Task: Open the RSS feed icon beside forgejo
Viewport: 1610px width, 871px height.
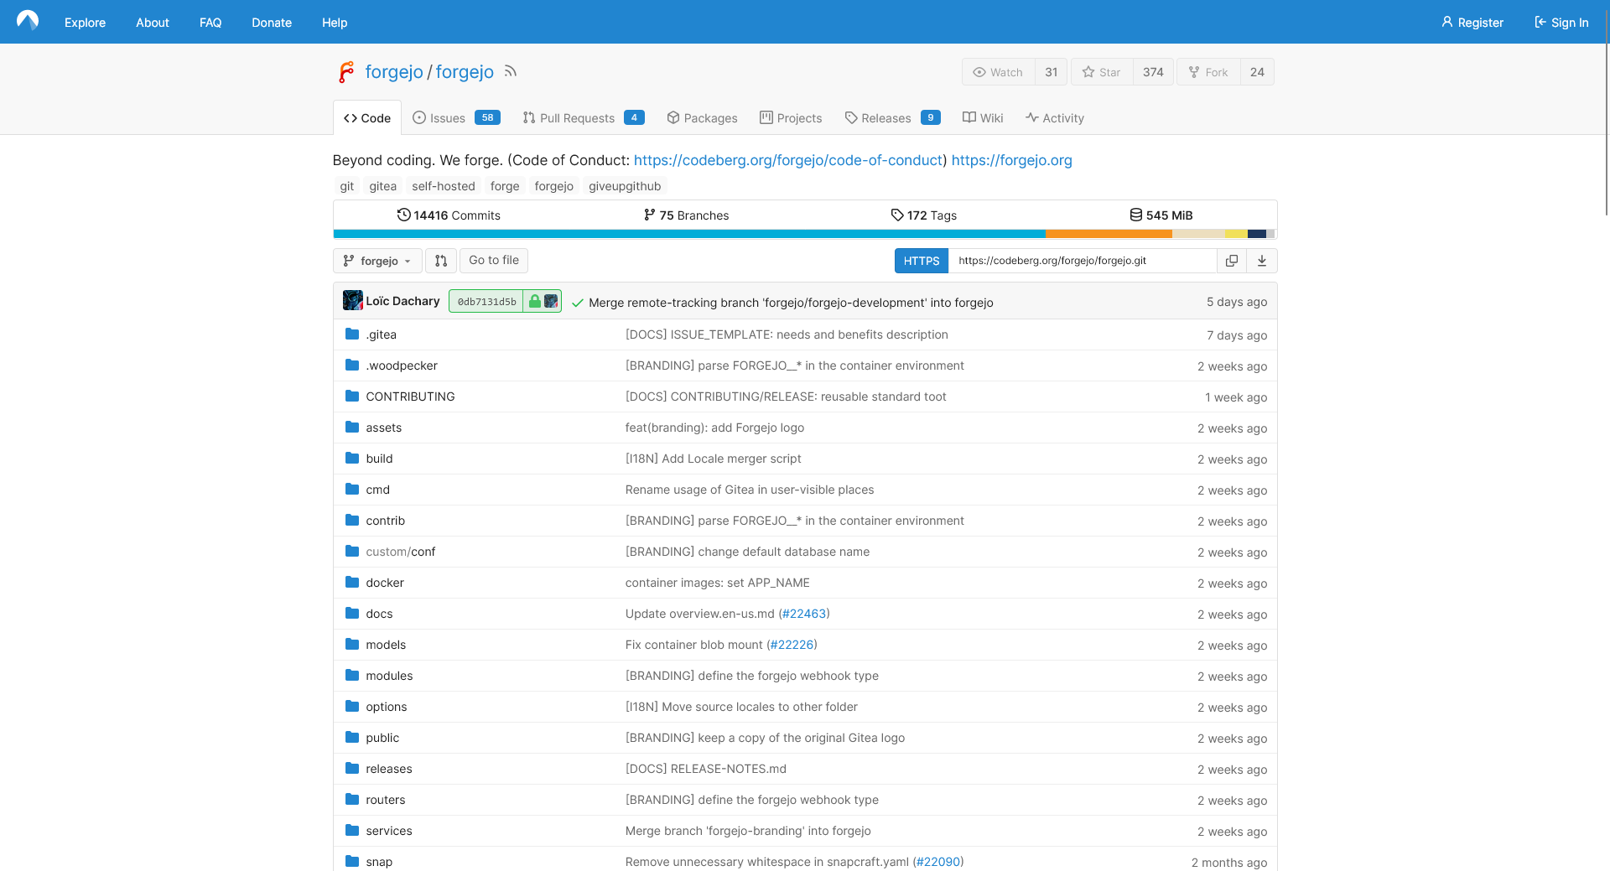Action: 511,72
